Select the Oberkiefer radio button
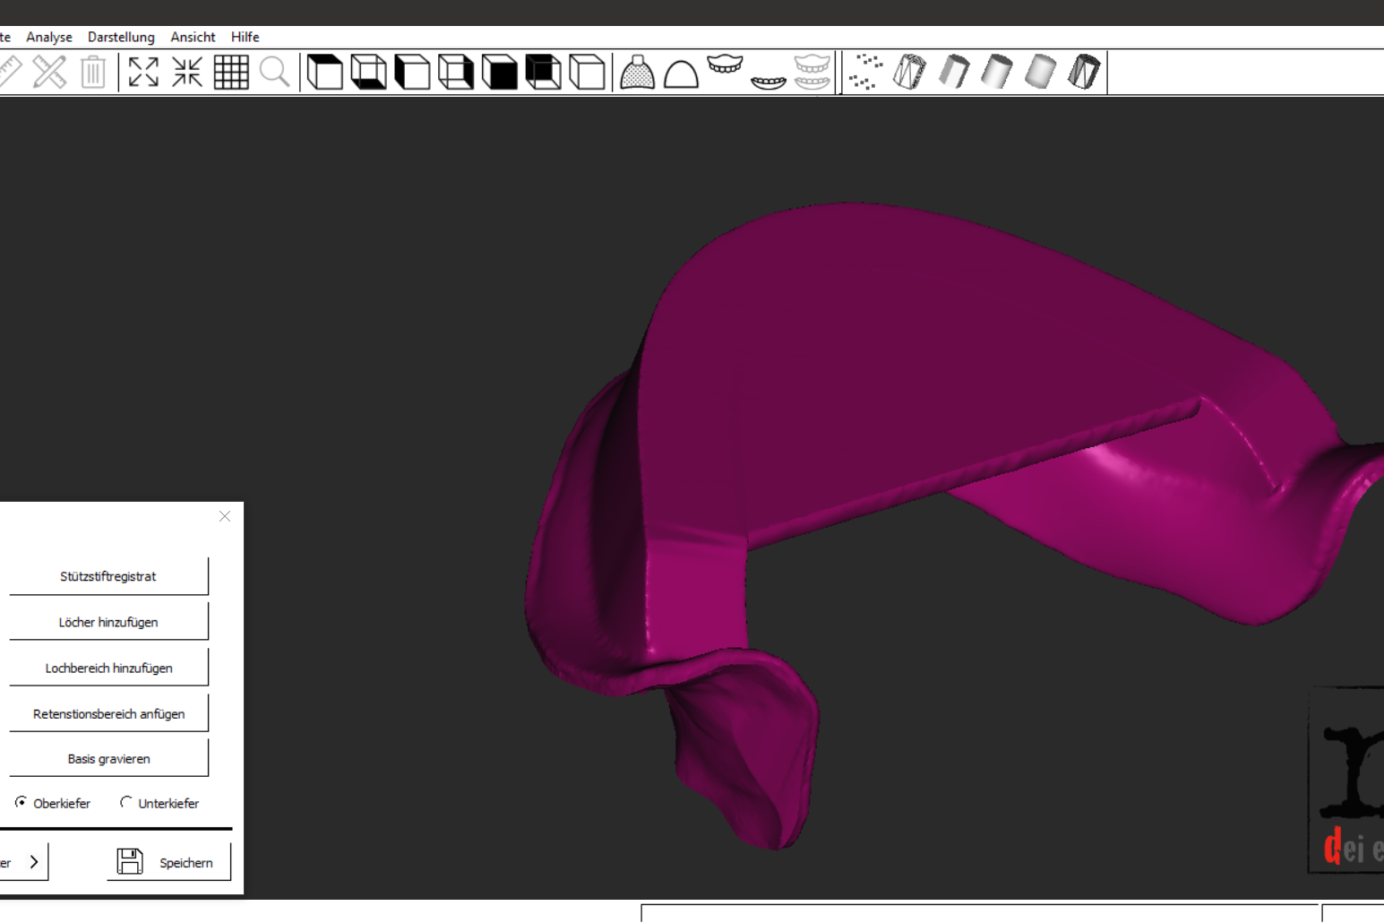 pos(21,802)
